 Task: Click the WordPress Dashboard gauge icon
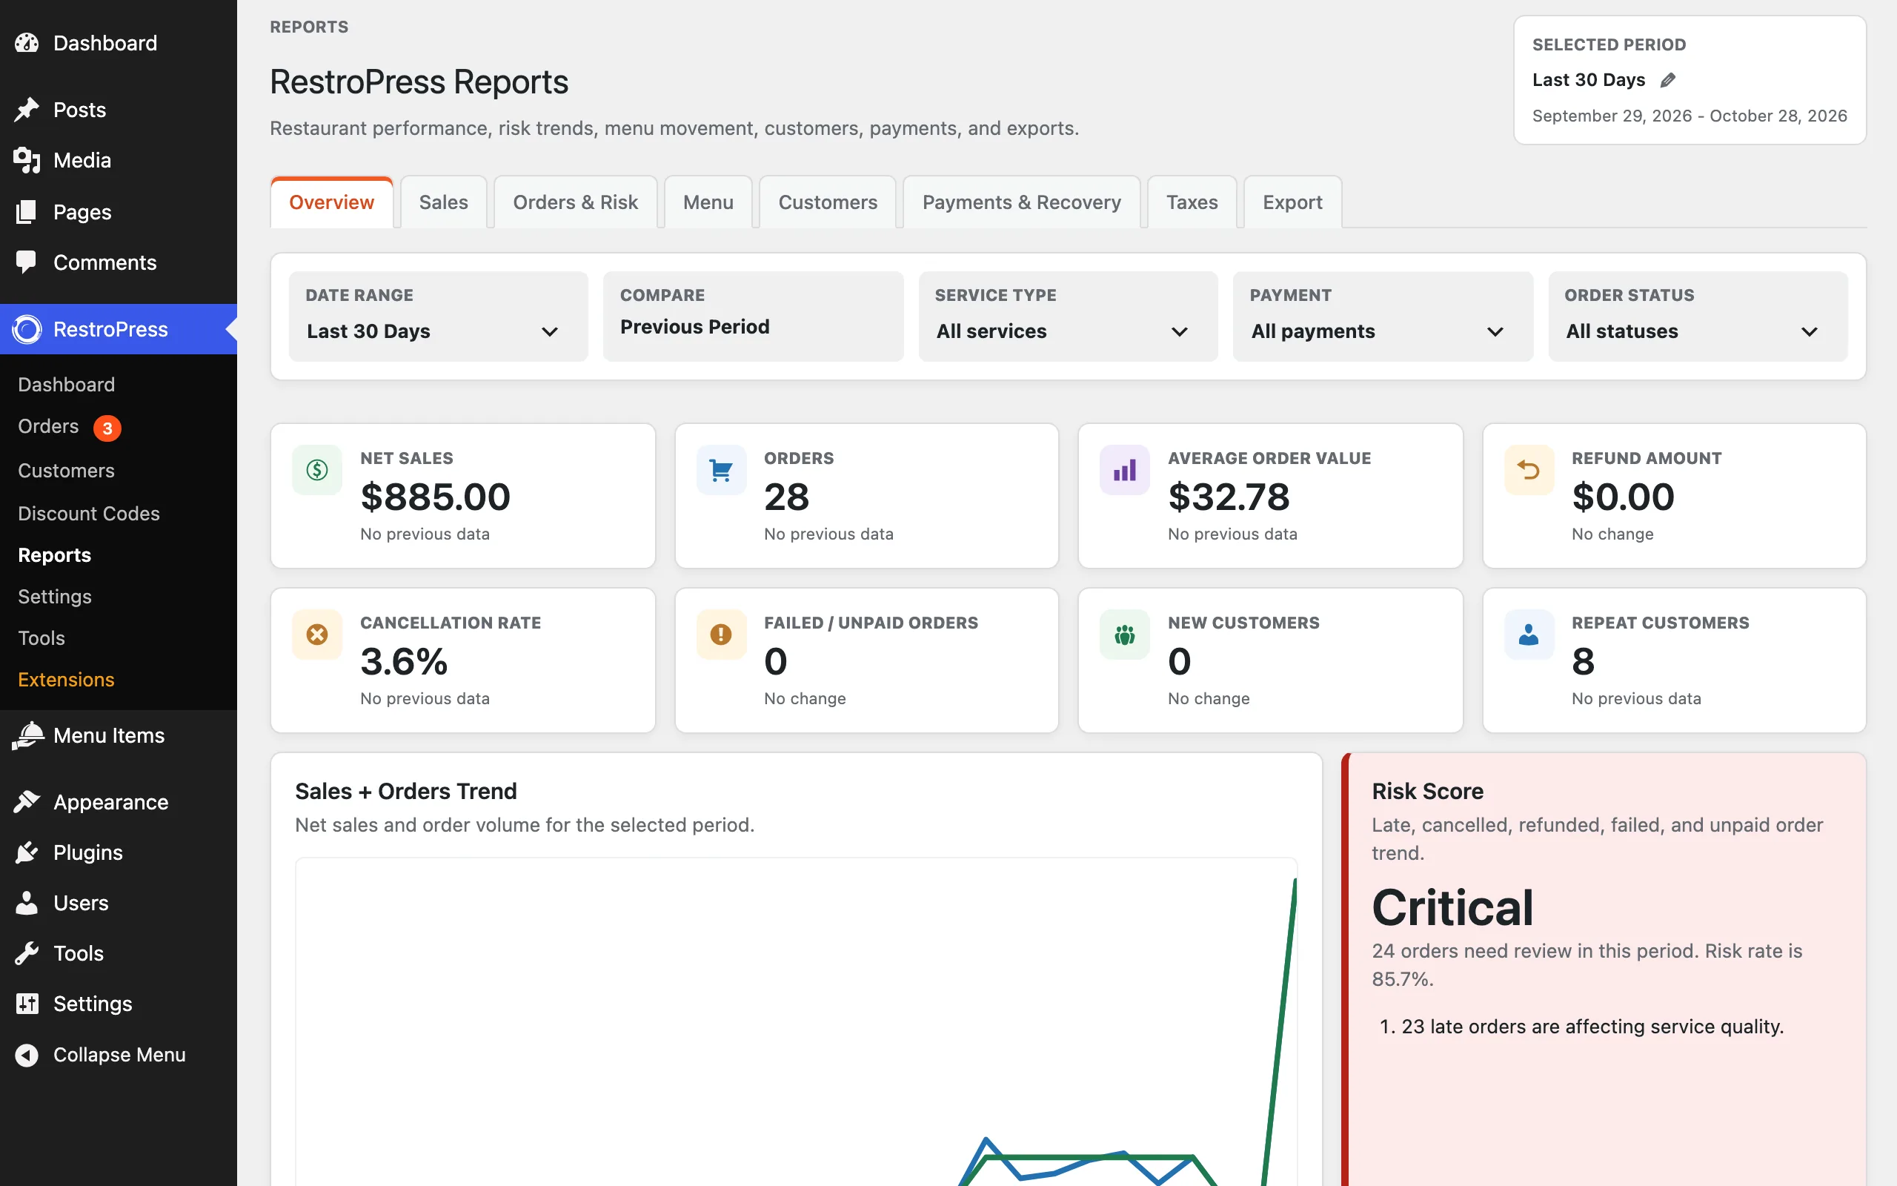click(x=27, y=43)
